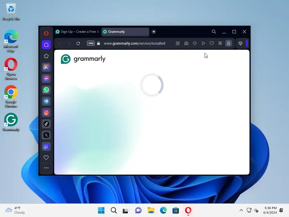The width and height of the screenshot is (289, 217).
Task: Click the send/flow arrow icon
Action: coord(203,43)
